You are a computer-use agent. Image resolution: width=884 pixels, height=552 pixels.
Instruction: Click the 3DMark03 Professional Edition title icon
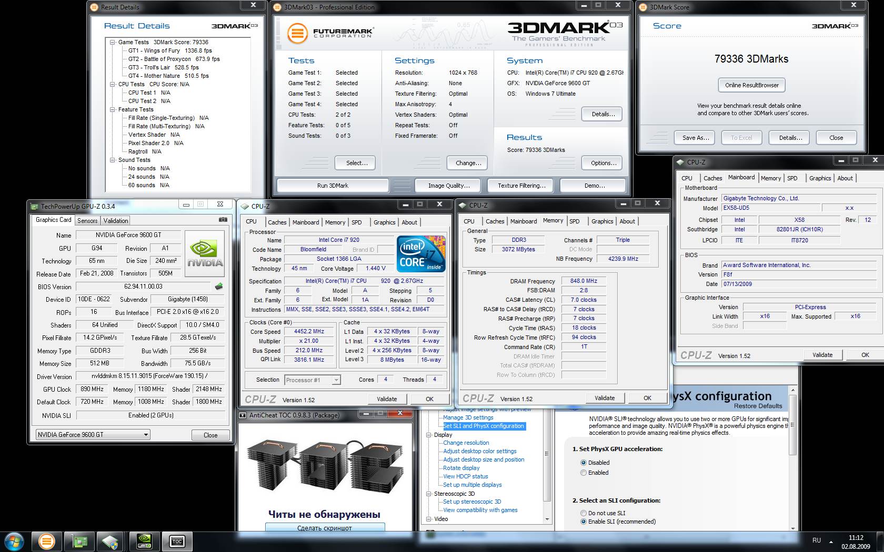(278, 7)
